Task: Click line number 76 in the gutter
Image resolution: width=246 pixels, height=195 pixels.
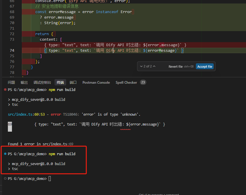Action: pyautogui.click(x=12, y=61)
